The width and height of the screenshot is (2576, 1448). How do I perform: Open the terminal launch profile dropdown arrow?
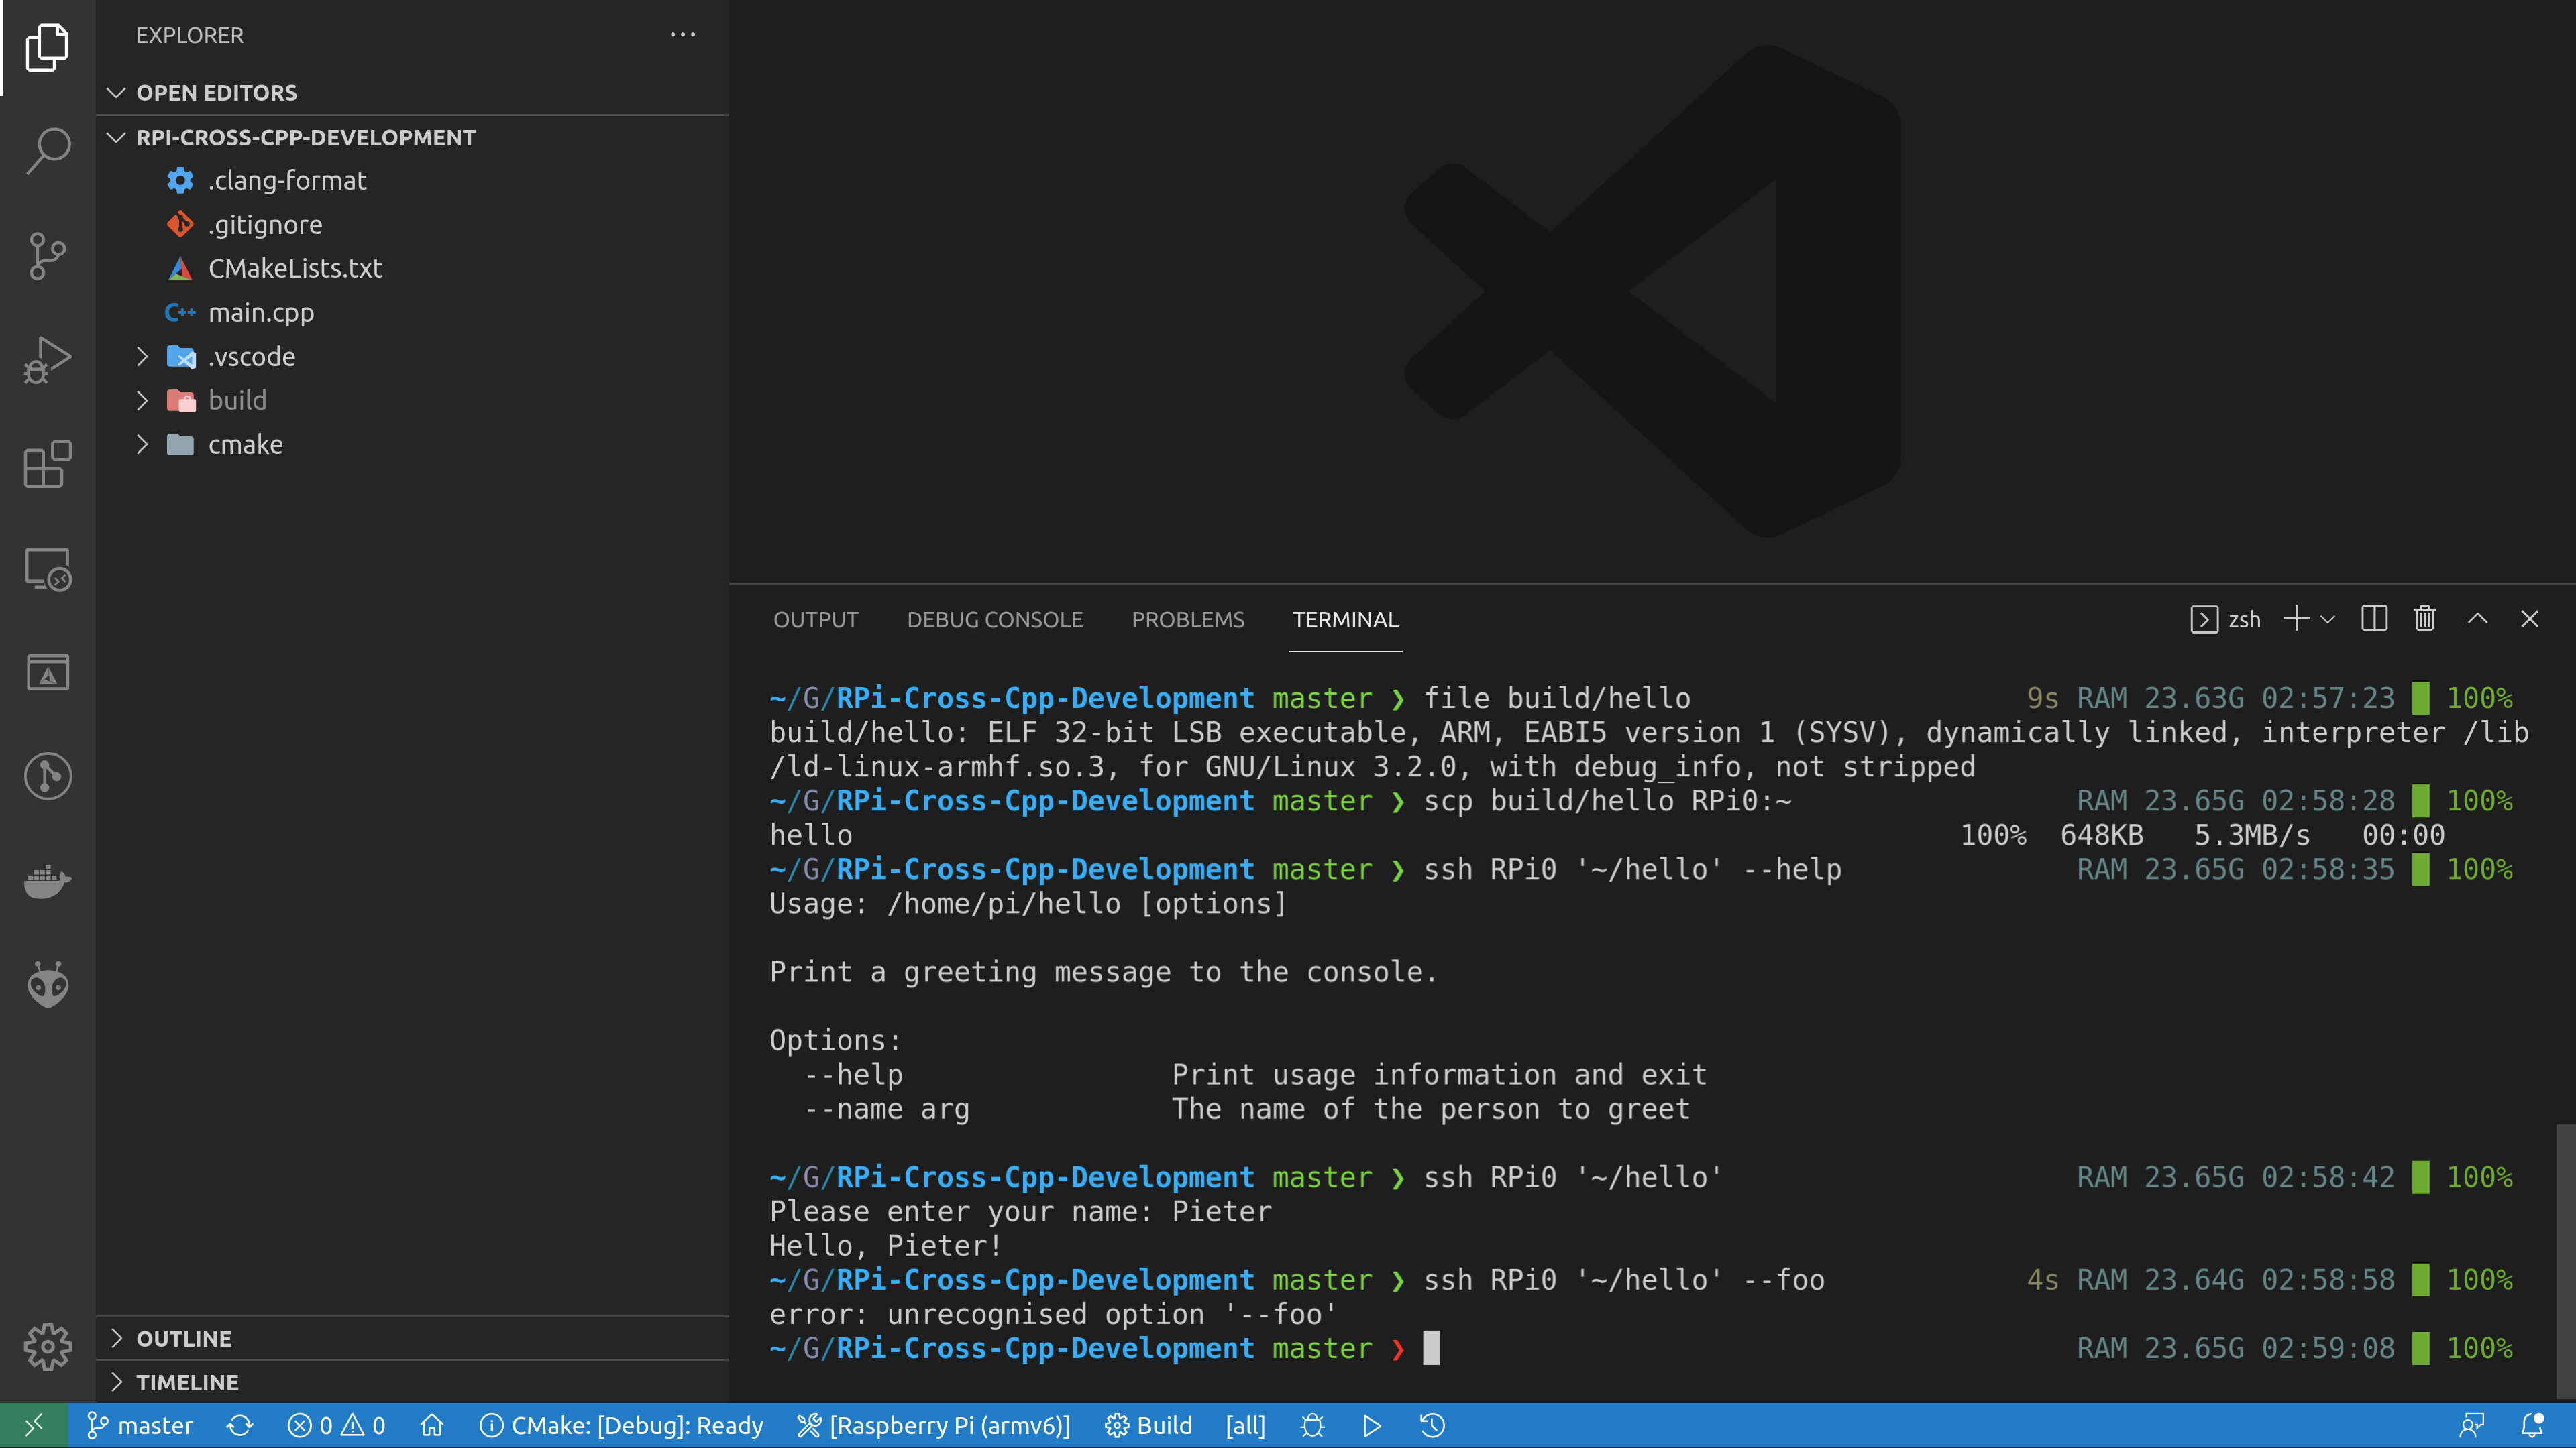(2328, 619)
